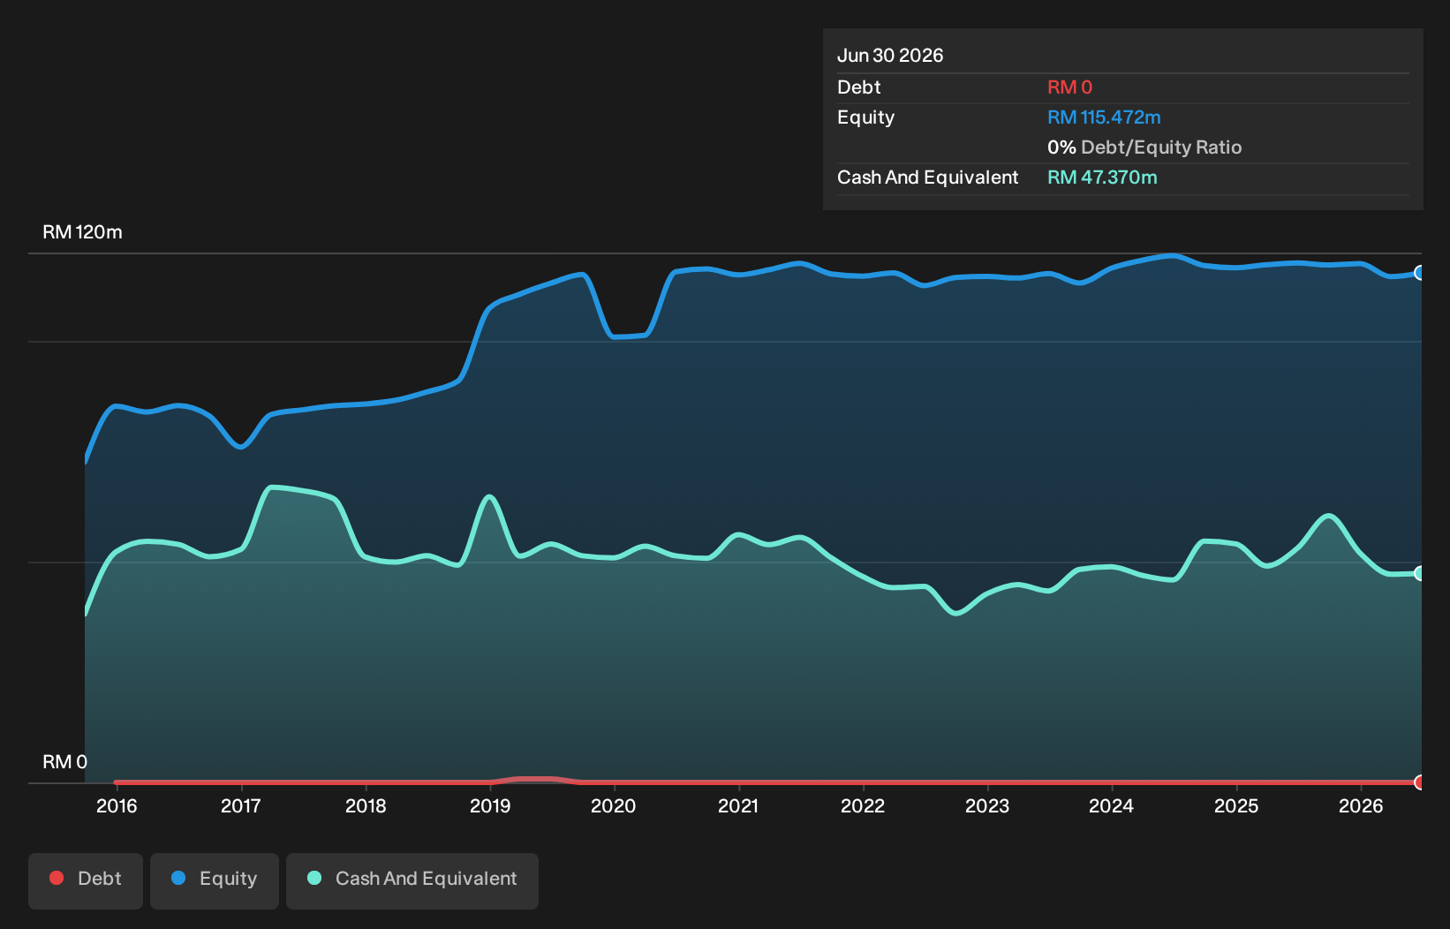1450x929 pixels.
Task: Click the blue Equity legend dot
Action: point(178,878)
